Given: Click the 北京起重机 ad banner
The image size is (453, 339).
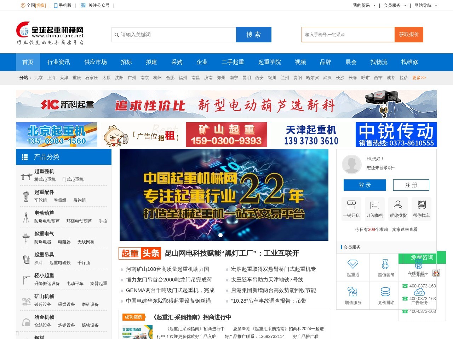Looking at the screenshot, I should tap(57, 135).
